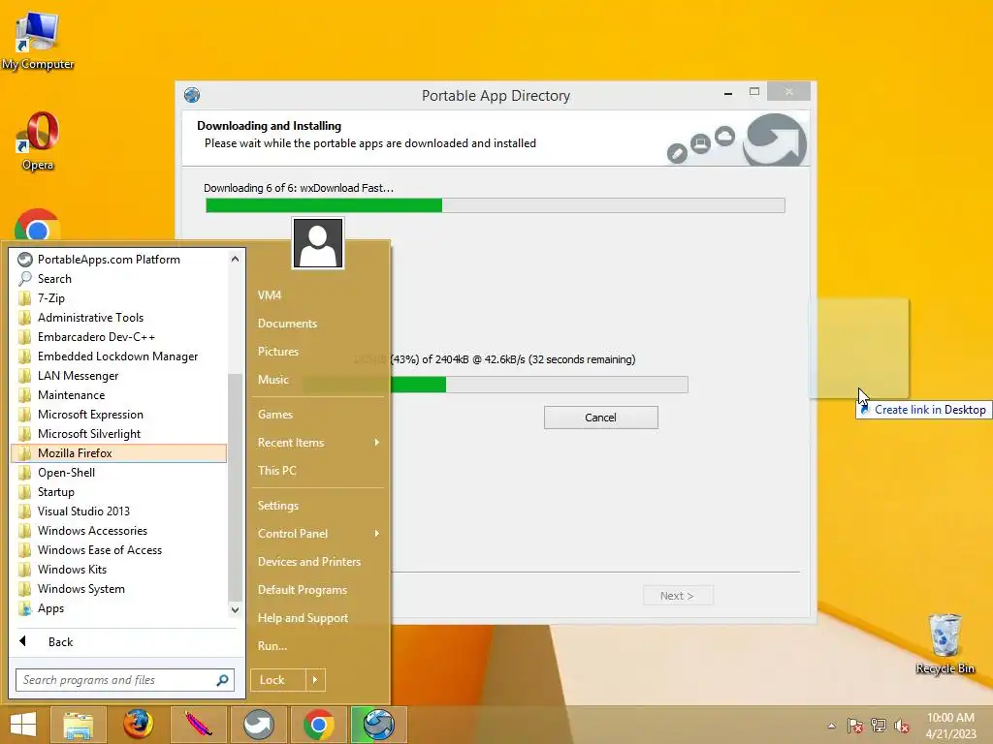The height and width of the screenshot is (744, 993).
Task: Launch Opera from the desktop icon
Action: (38, 140)
